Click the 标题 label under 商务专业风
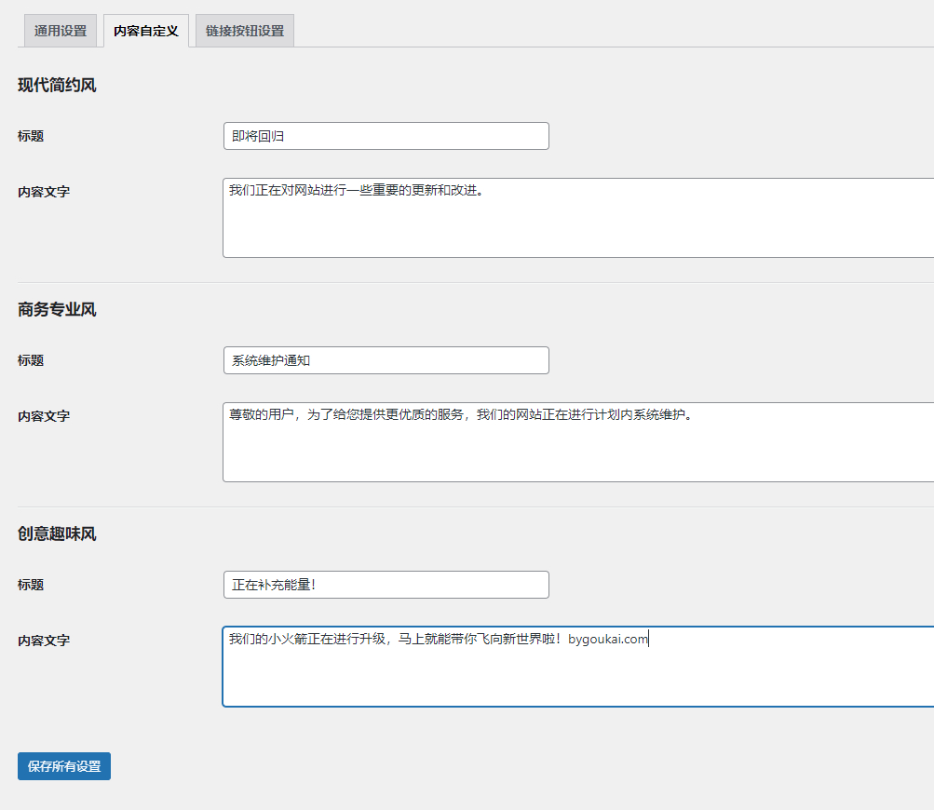Screen dimensions: 934x810 [31, 361]
